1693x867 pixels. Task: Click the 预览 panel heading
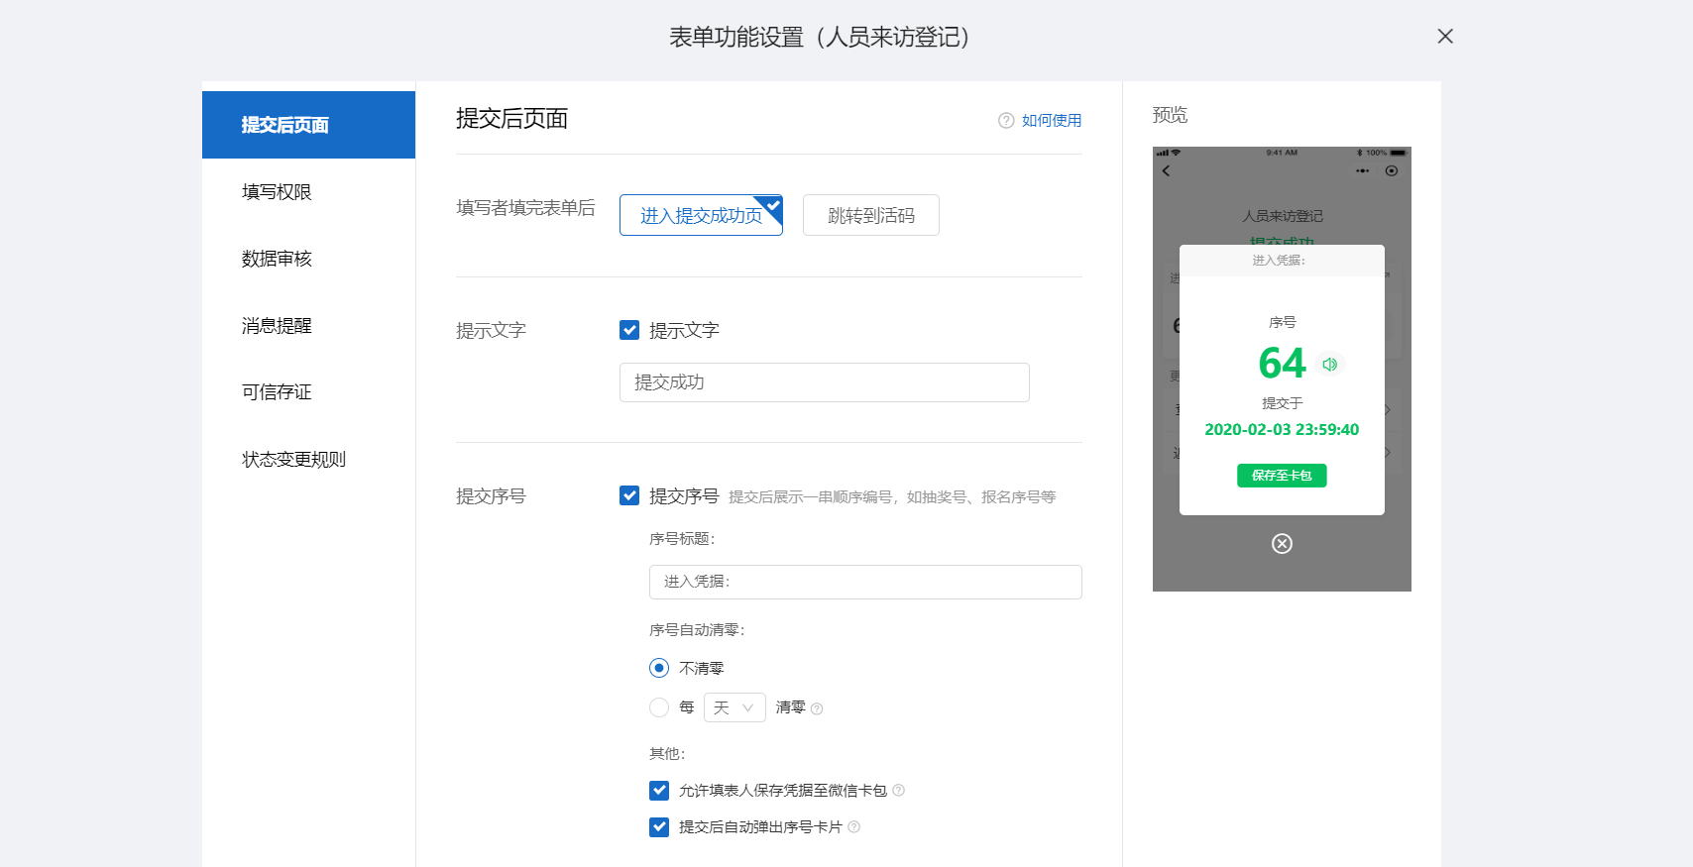1170,115
